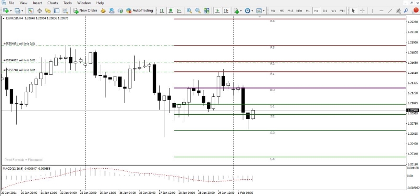Click the Pivot Formula = Fibonacci text
Viewport: 420px width, 196px height.
point(24,160)
